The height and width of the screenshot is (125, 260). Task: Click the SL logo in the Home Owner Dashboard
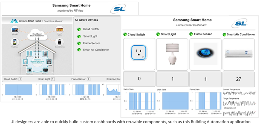[239, 23]
